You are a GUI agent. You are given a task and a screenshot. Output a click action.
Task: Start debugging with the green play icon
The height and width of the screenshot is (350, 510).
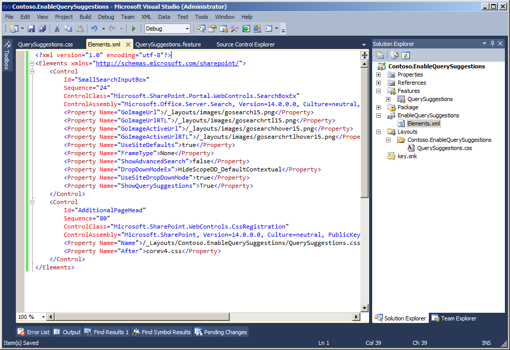(x=133, y=29)
